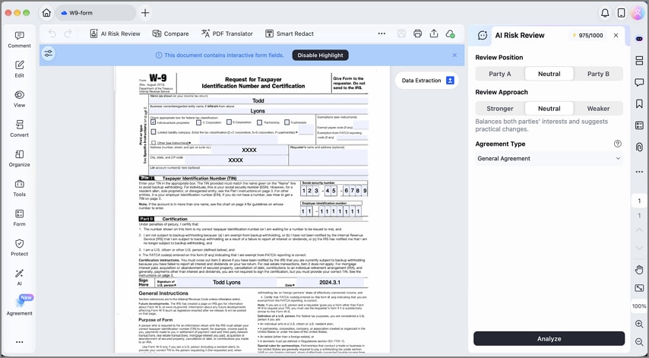Print the W9 form document
The height and width of the screenshot is (358, 649).
[x=417, y=34]
